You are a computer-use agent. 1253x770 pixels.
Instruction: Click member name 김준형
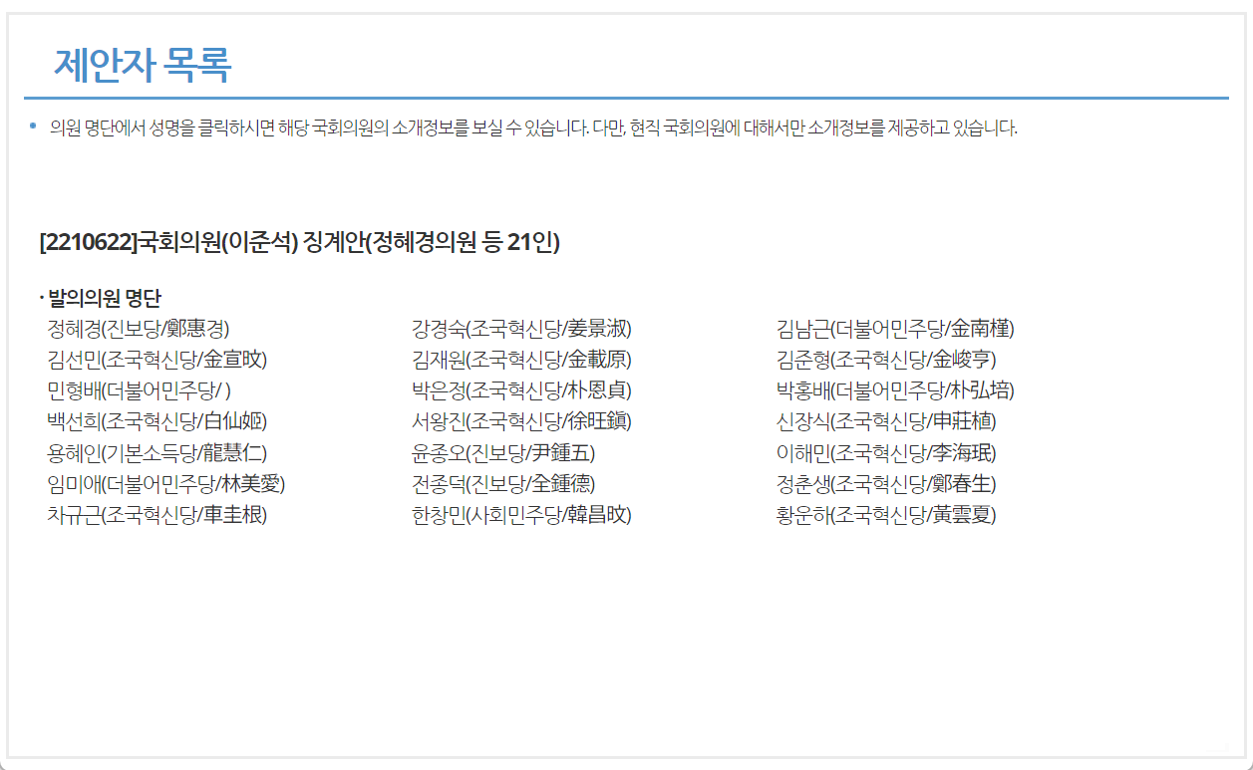(886, 360)
